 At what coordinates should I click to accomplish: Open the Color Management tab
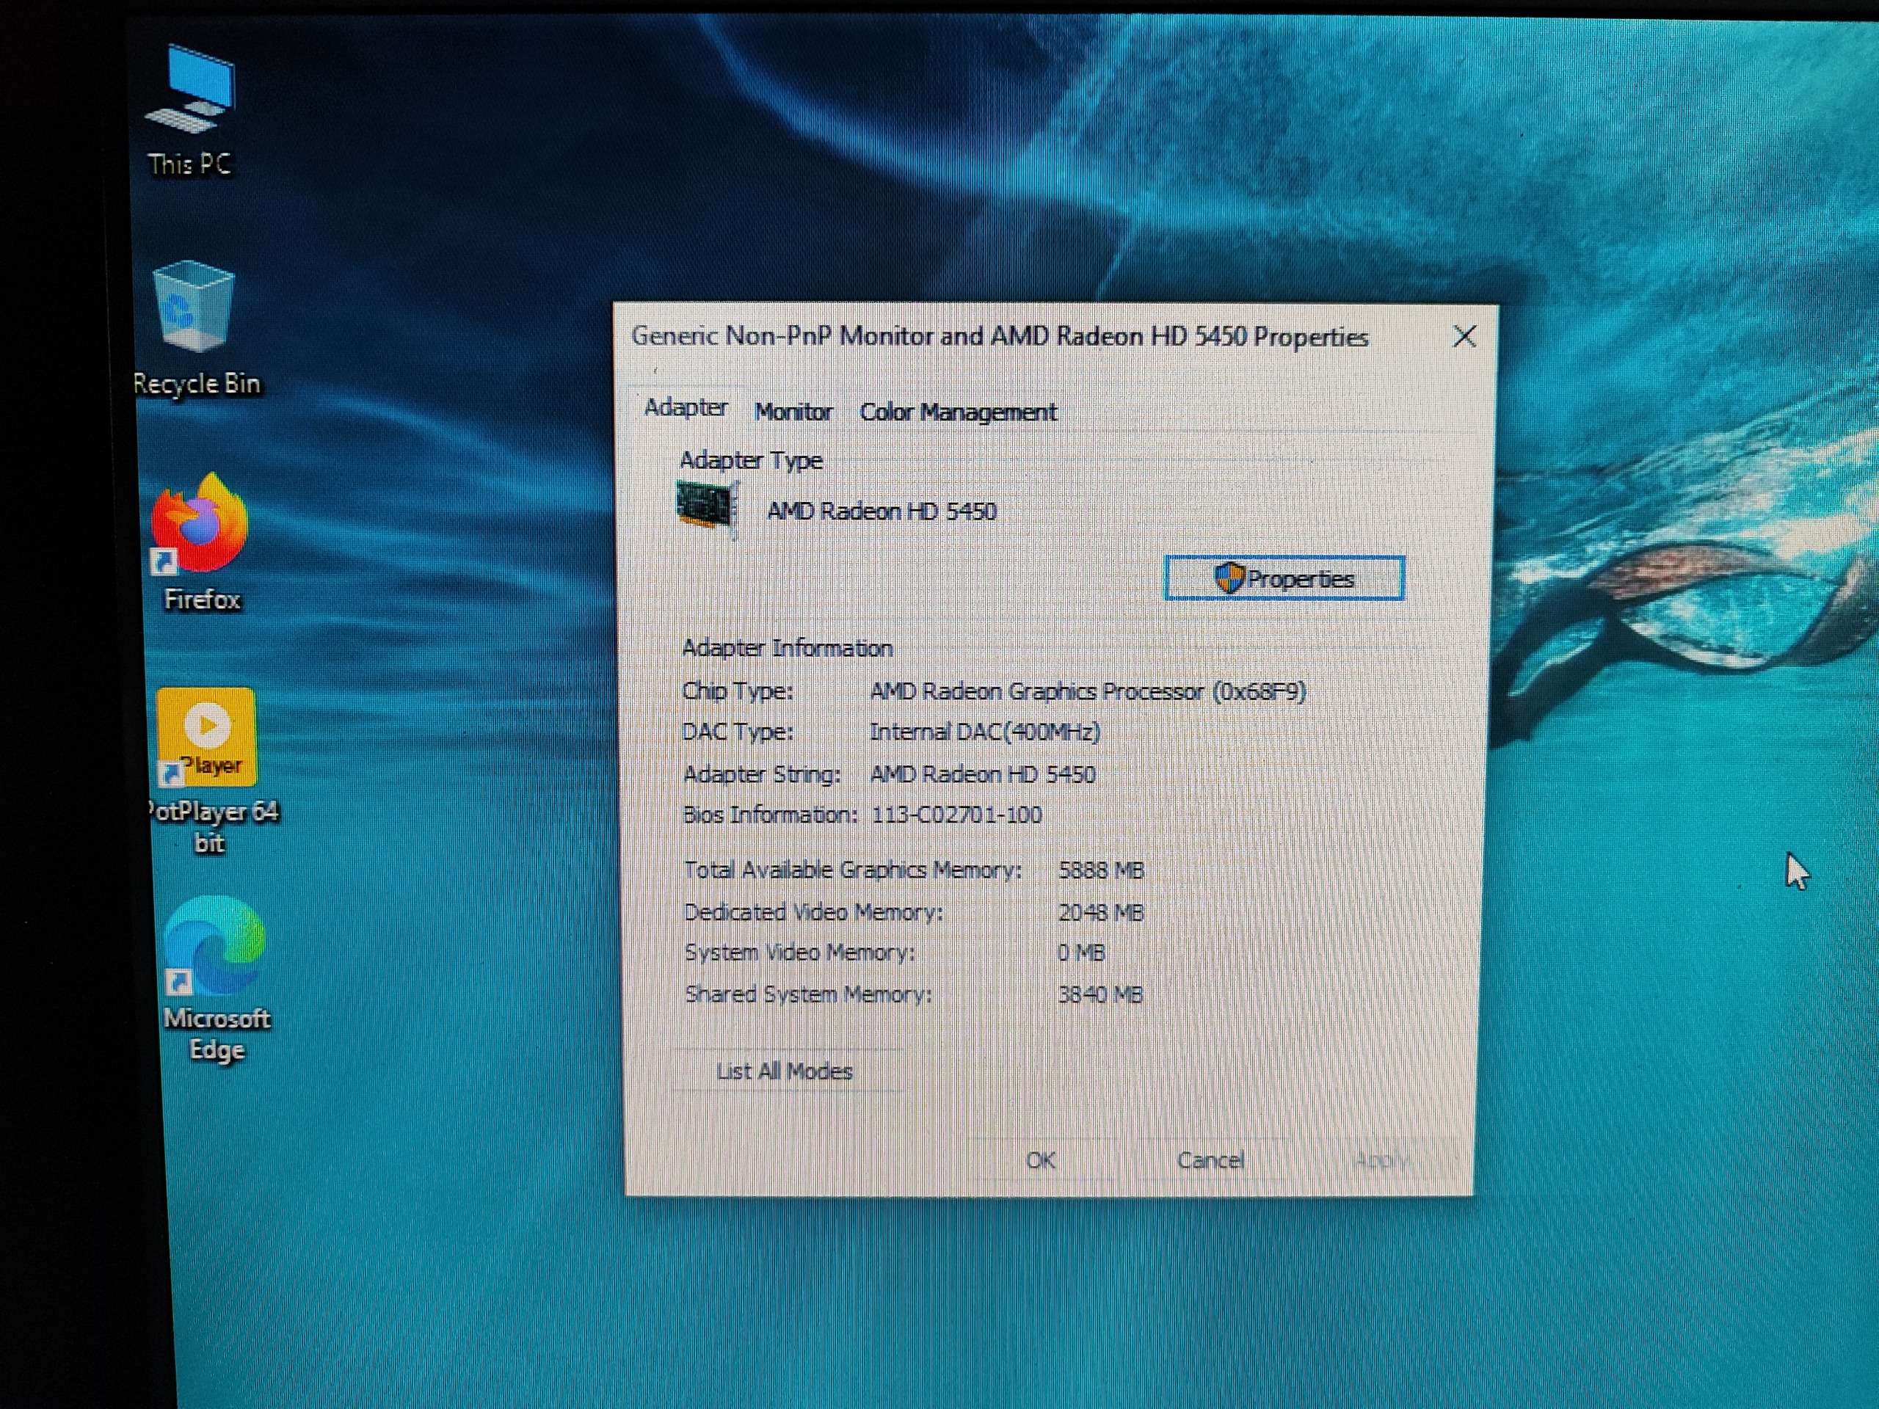tap(957, 412)
